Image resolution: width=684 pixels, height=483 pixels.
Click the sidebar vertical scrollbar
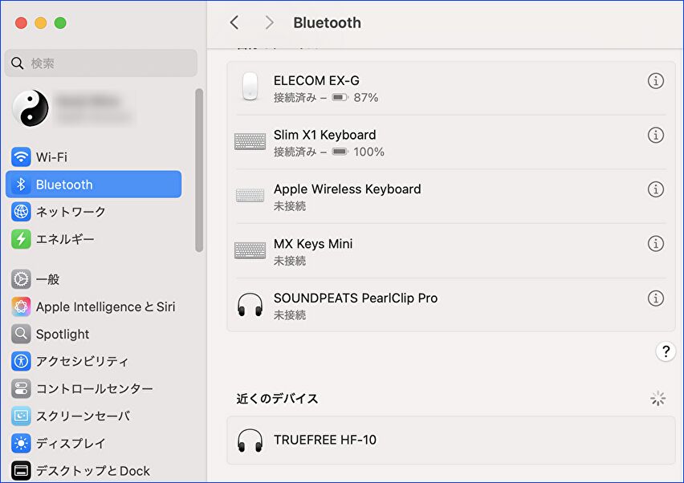(199, 170)
